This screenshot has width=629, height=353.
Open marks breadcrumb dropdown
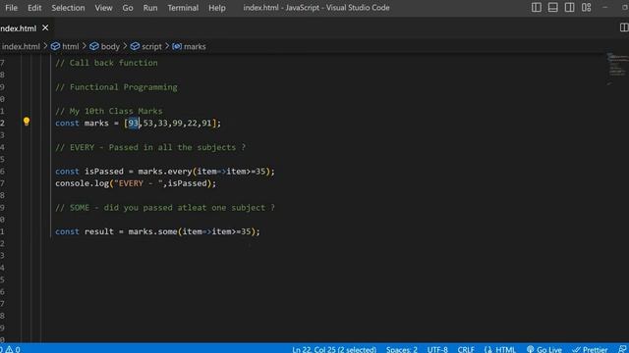click(x=195, y=46)
